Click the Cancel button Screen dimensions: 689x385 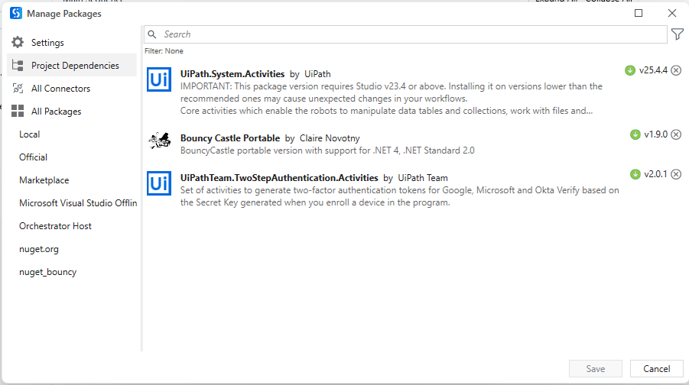656,368
